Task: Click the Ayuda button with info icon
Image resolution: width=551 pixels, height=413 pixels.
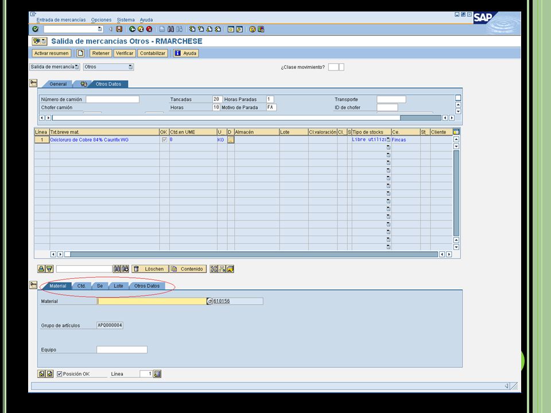Action: tap(186, 53)
